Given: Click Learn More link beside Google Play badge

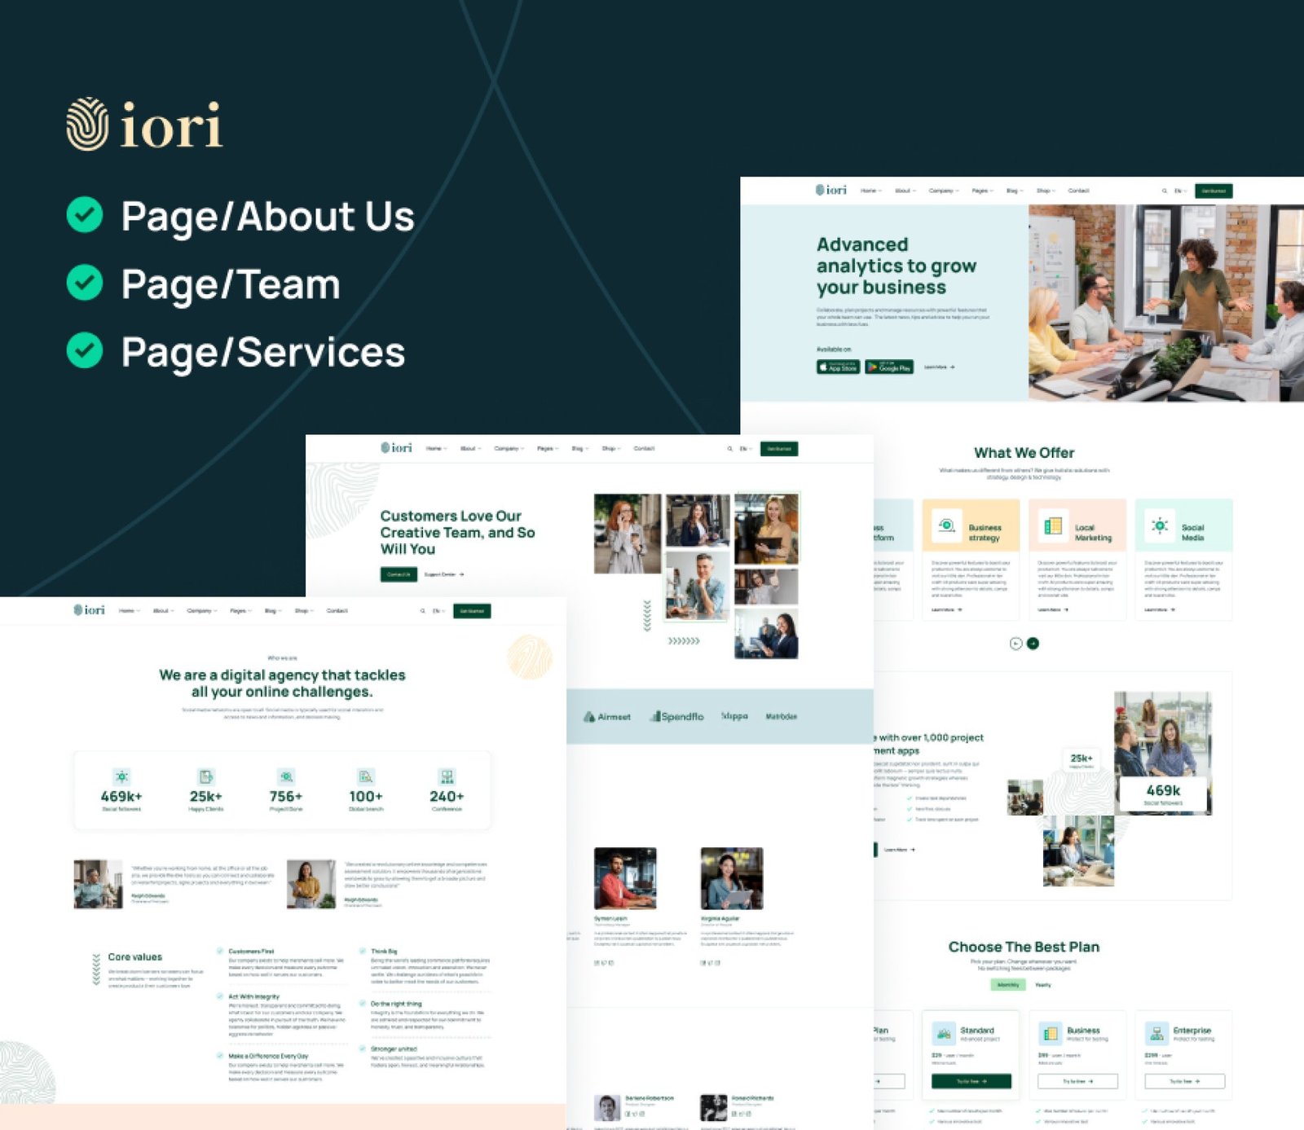Looking at the screenshot, I should pos(939,367).
